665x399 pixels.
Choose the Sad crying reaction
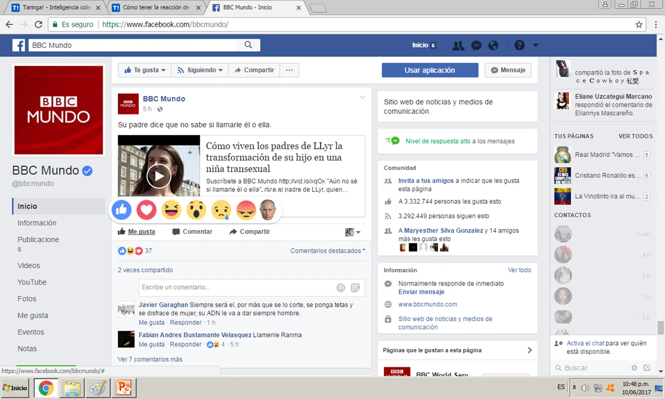[221, 210]
